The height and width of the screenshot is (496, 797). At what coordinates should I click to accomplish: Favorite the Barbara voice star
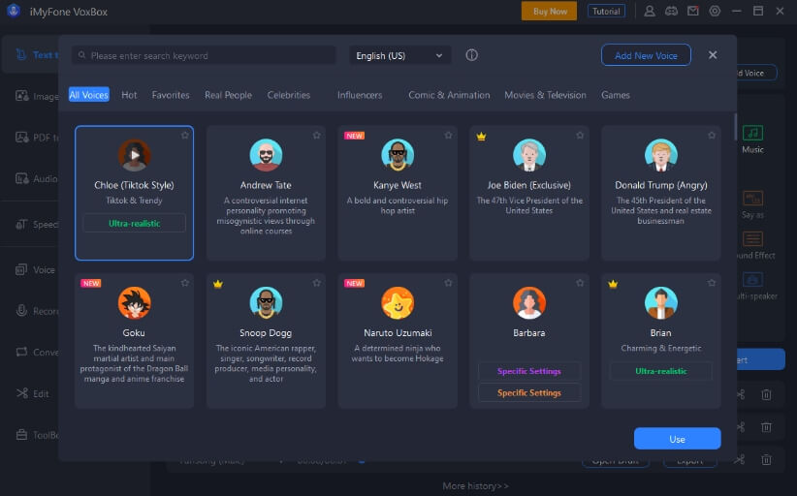[580, 283]
